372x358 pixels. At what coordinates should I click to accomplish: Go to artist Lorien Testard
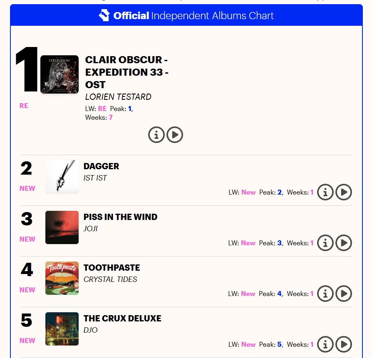pyautogui.click(x=118, y=97)
